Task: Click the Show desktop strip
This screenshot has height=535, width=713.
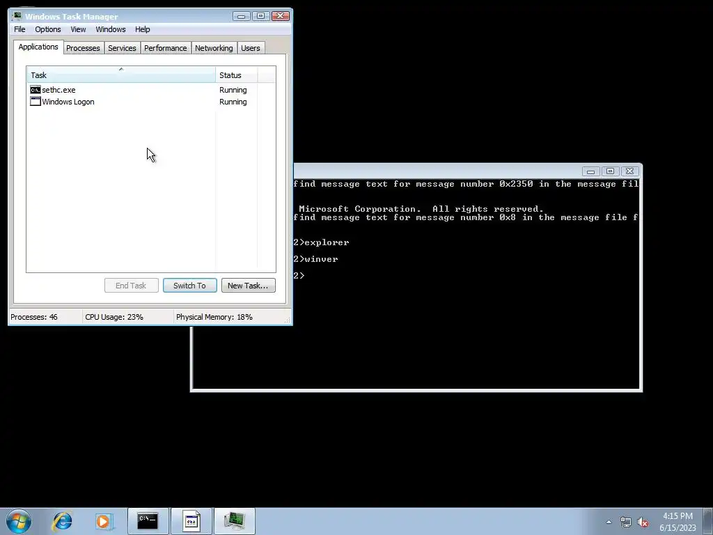Action: click(708, 521)
